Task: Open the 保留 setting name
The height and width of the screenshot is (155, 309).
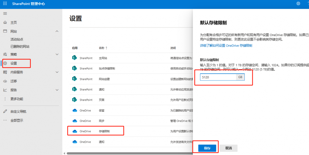Action: 101,111
